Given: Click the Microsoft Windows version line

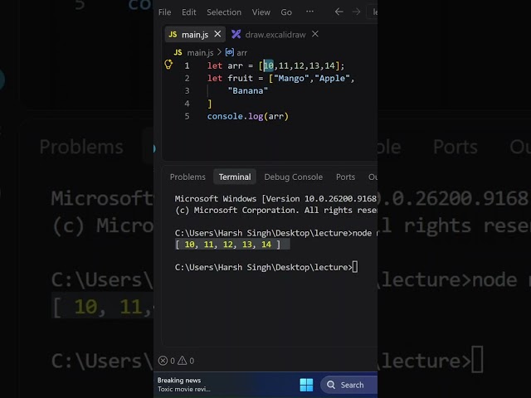Looking at the screenshot, I should [x=275, y=199].
